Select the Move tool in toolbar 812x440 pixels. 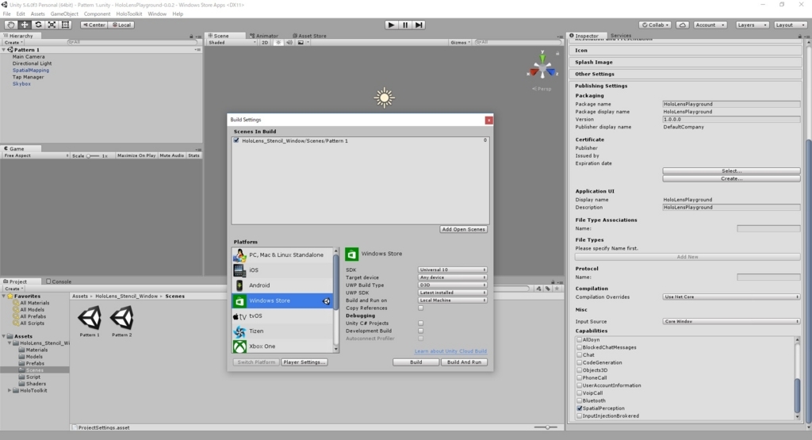(25, 25)
